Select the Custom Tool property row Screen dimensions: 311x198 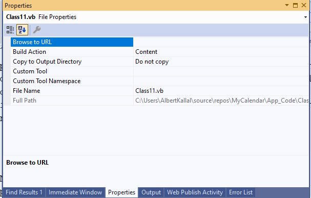pyautogui.click(x=72, y=71)
